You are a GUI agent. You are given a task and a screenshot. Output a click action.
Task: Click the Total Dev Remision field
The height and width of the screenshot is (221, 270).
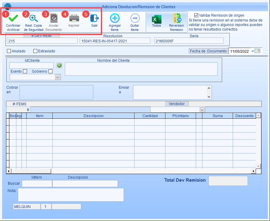[228, 181]
